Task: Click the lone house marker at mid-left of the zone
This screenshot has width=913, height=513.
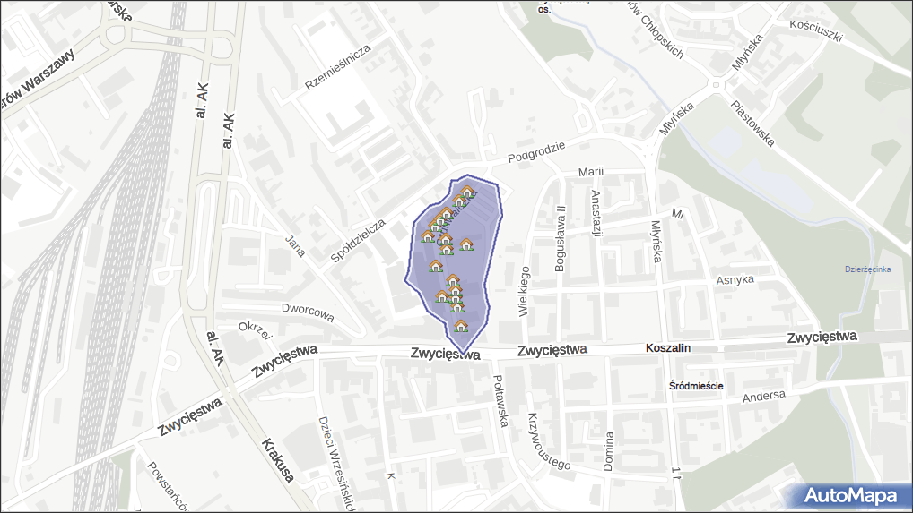Action: pyautogui.click(x=436, y=266)
